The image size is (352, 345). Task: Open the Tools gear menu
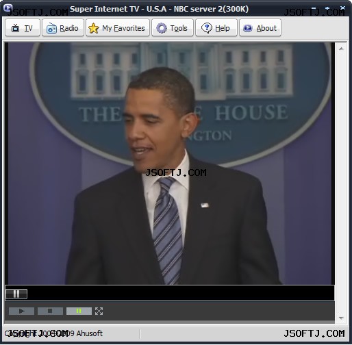click(173, 28)
